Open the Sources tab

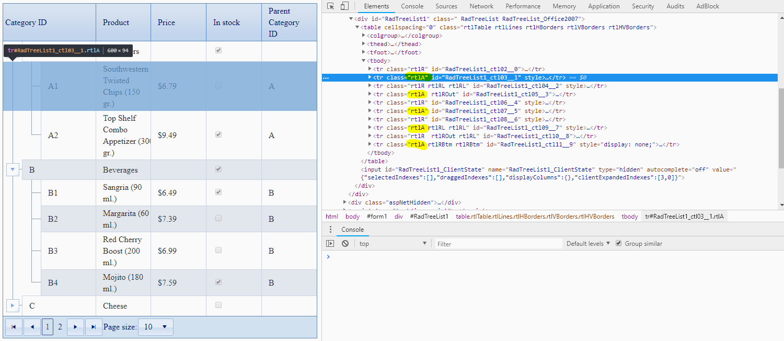(446, 6)
